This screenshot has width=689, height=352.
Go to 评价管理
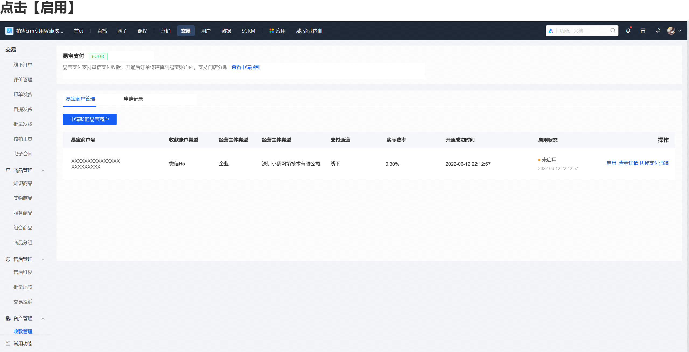click(x=23, y=79)
